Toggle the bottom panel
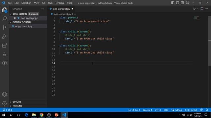 [x=177, y=3]
